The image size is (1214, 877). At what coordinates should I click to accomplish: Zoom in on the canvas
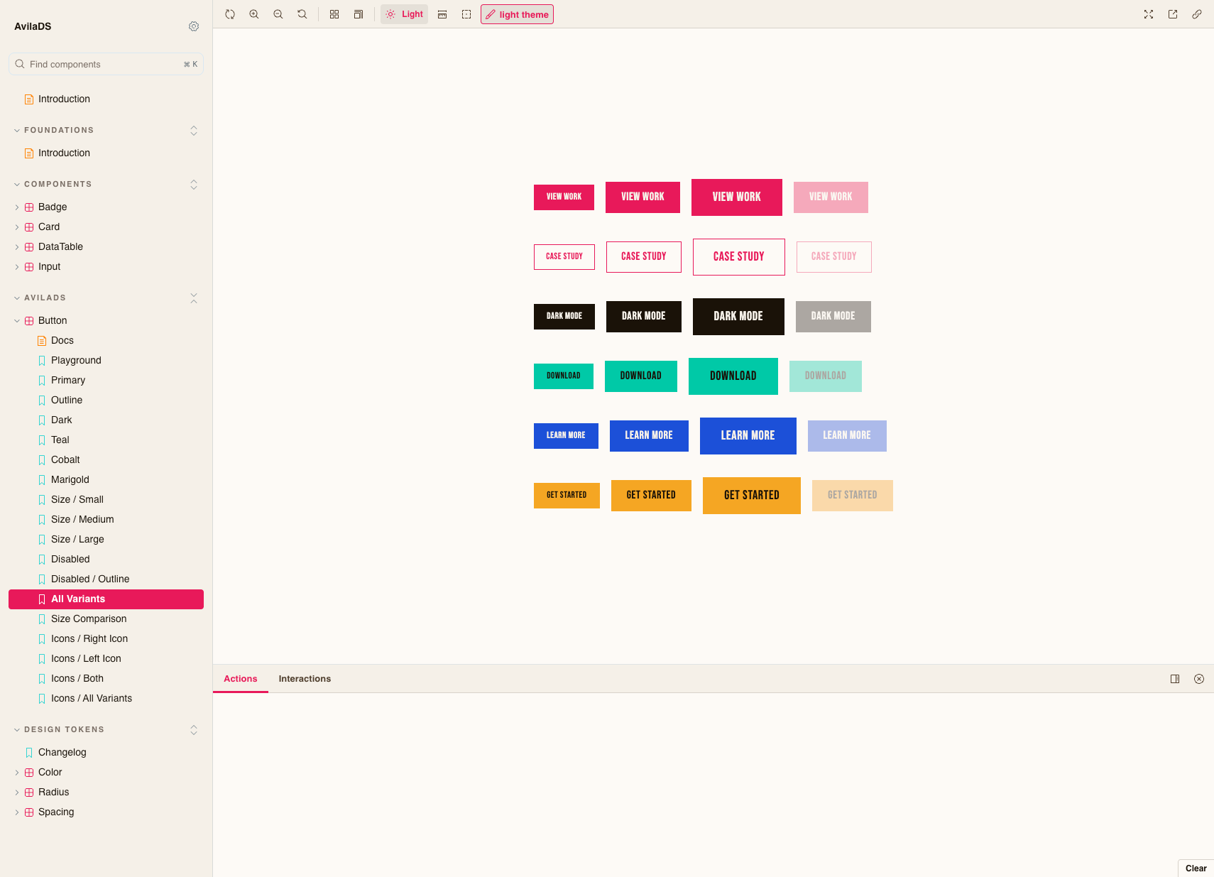pos(254,13)
